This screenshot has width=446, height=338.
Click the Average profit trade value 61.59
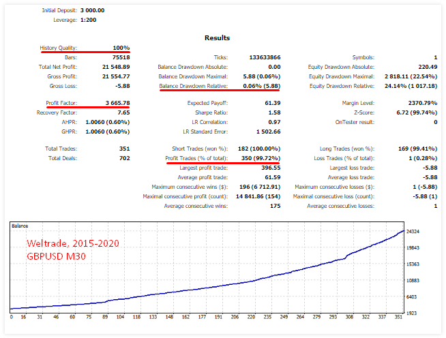pos(273,177)
